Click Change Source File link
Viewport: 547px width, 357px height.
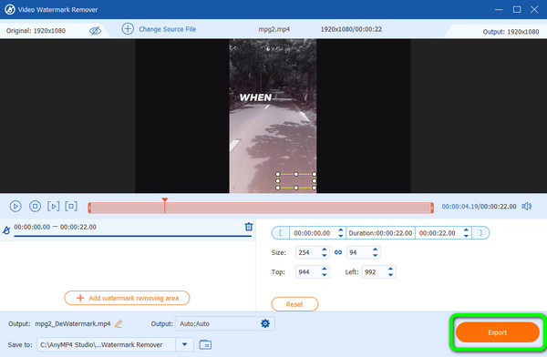point(168,29)
